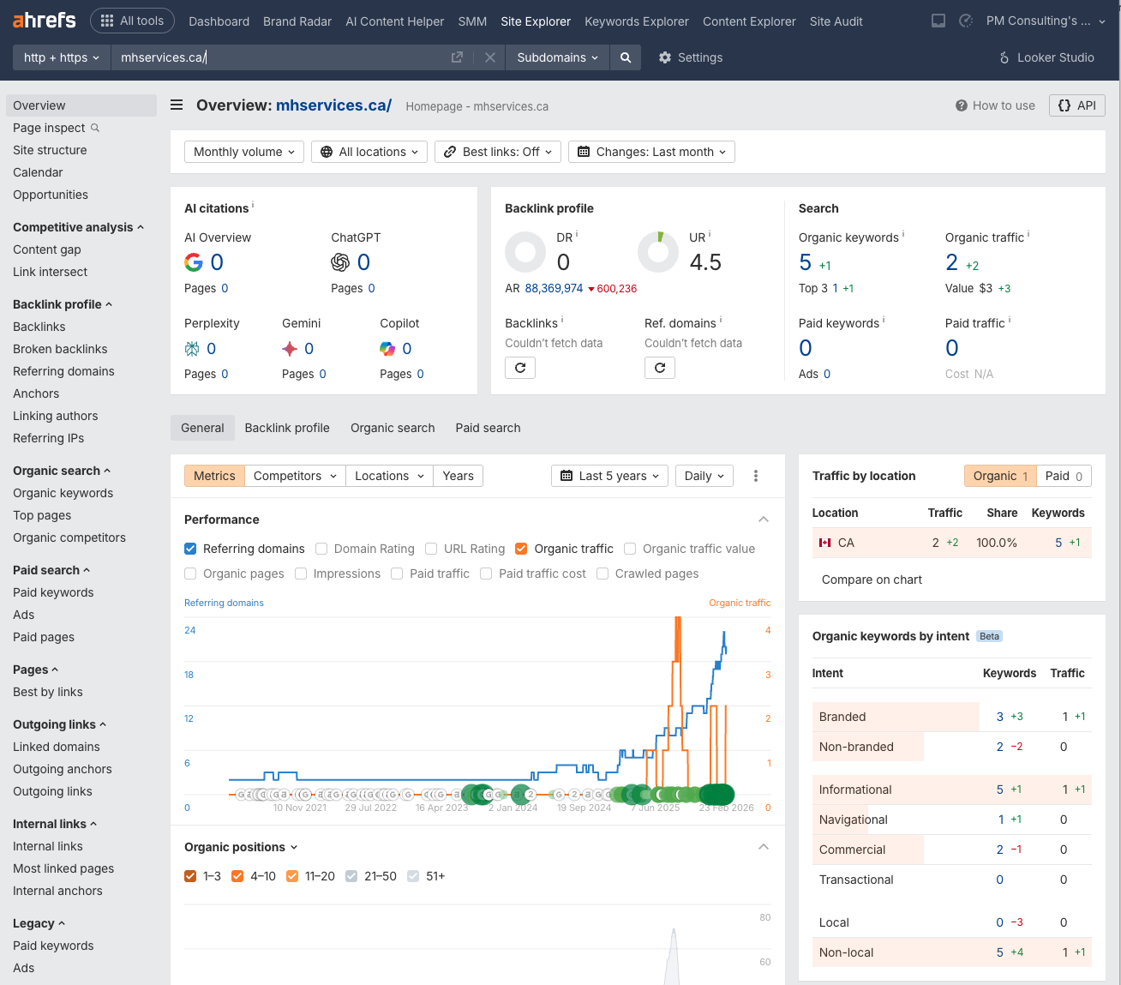The height and width of the screenshot is (985, 1121).
Task: Disable the Organic traffic checkbox
Action: point(521,549)
